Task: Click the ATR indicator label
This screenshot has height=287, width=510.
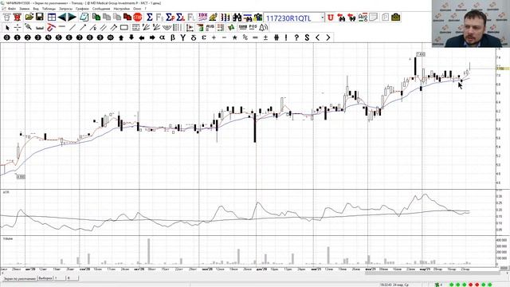Action: tap(6, 193)
